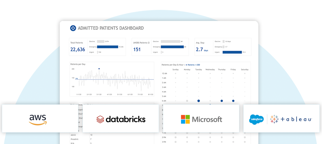Click the Urgent bar showing 19.3
Screen dimensions: 322x144
(x=232, y=52)
